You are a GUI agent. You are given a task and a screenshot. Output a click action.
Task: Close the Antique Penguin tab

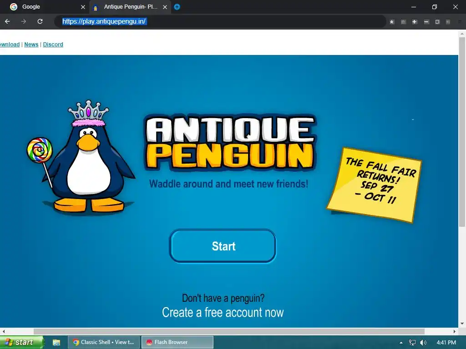(x=165, y=7)
